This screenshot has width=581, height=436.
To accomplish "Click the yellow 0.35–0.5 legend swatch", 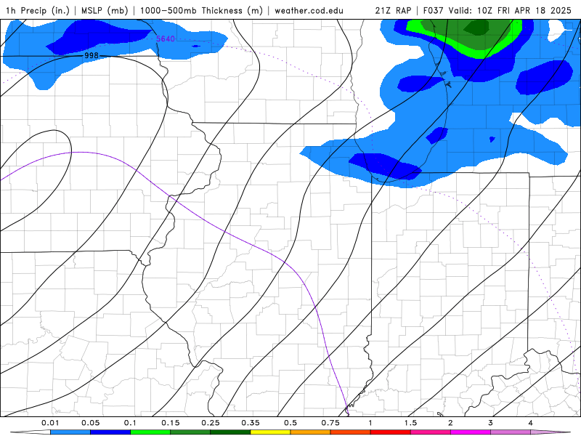I will [270, 432].
